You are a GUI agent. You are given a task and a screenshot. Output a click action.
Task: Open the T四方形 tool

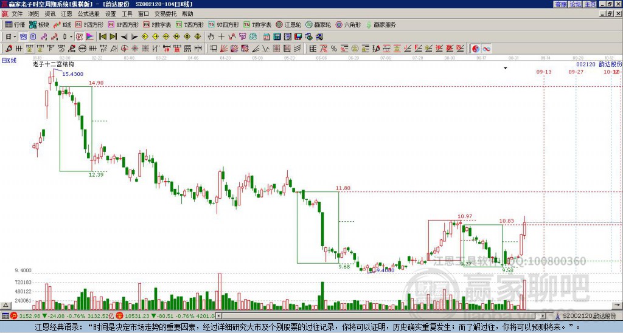pyautogui.click(x=190, y=24)
